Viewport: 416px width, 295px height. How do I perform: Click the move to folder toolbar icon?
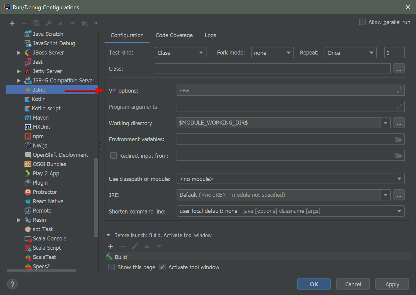tap(85, 23)
